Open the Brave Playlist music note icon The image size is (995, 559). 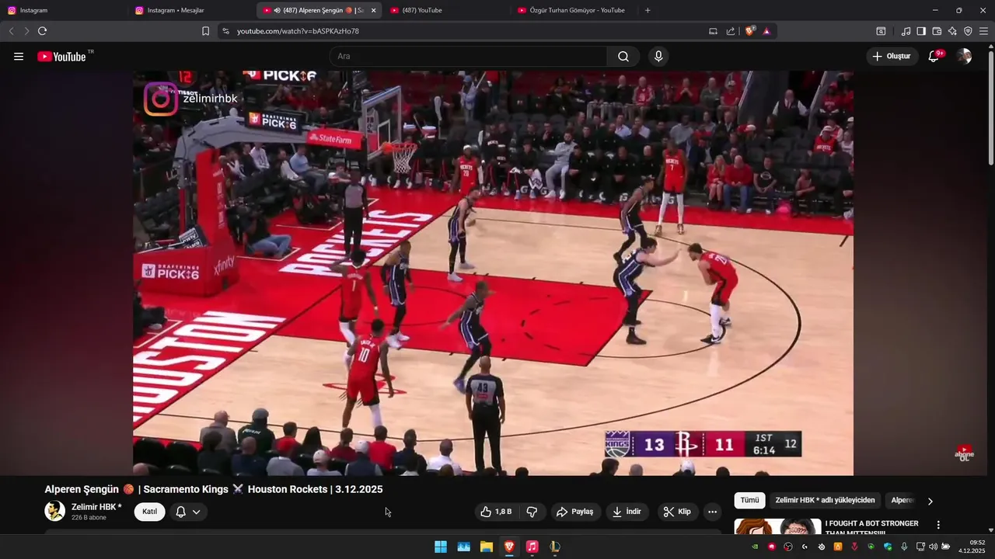pos(906,31)
